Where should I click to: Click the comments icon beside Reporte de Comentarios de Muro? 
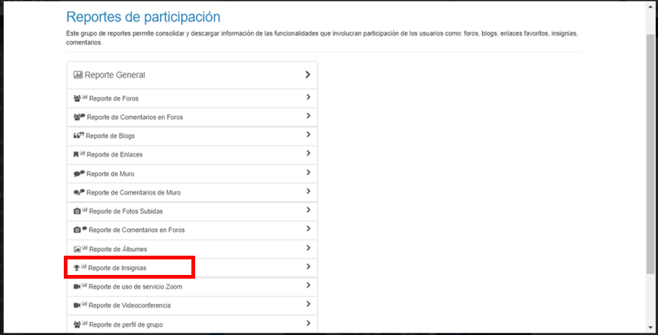pyautogui.click(x=79, y=193)
